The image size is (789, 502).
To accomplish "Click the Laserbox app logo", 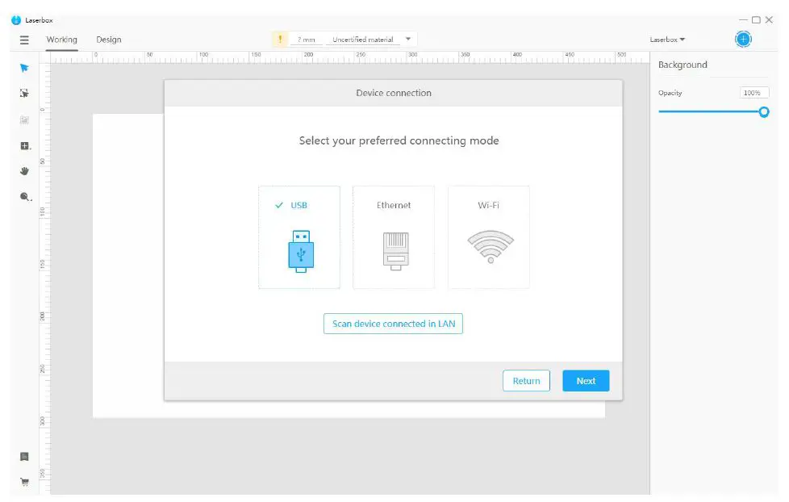I will click(x=16, y=20).
